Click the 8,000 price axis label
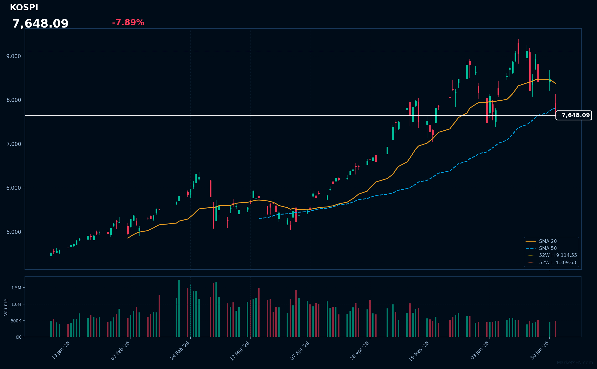Screen dimensions: 597x369 [x=14, y=100]
